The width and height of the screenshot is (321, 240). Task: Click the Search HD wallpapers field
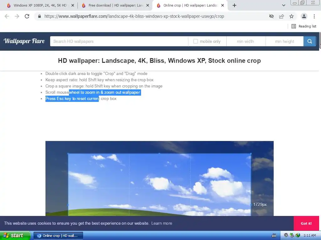(x=119, y=42)
